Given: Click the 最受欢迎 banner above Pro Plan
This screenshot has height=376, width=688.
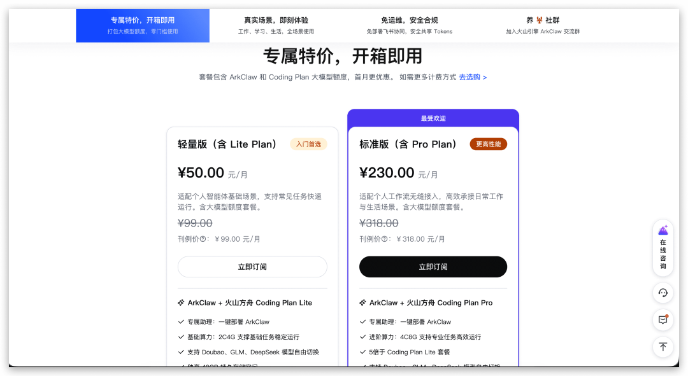Looking at the screenshot, I should pos(433,118).
